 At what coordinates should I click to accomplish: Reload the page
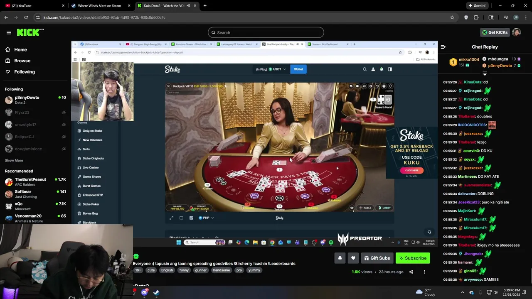point(26,17)
